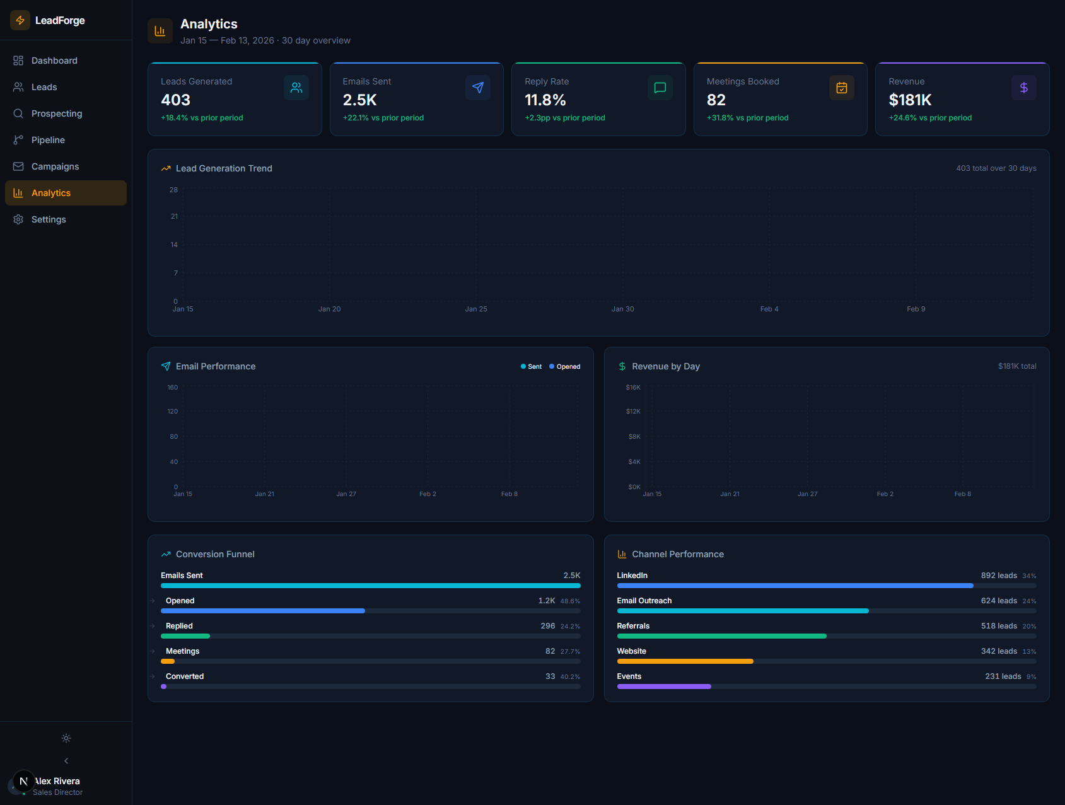Click the Next.js N badge icon
The height and width of the screenshot is (805, 1065).
pos(24,781)
